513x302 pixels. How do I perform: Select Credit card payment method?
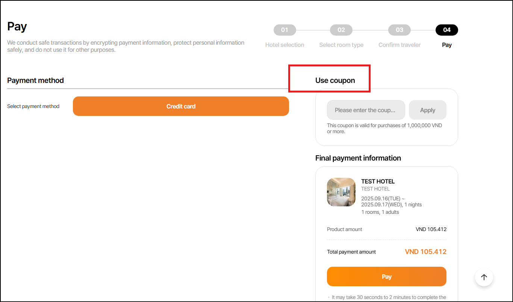click(x=181, y=106)
